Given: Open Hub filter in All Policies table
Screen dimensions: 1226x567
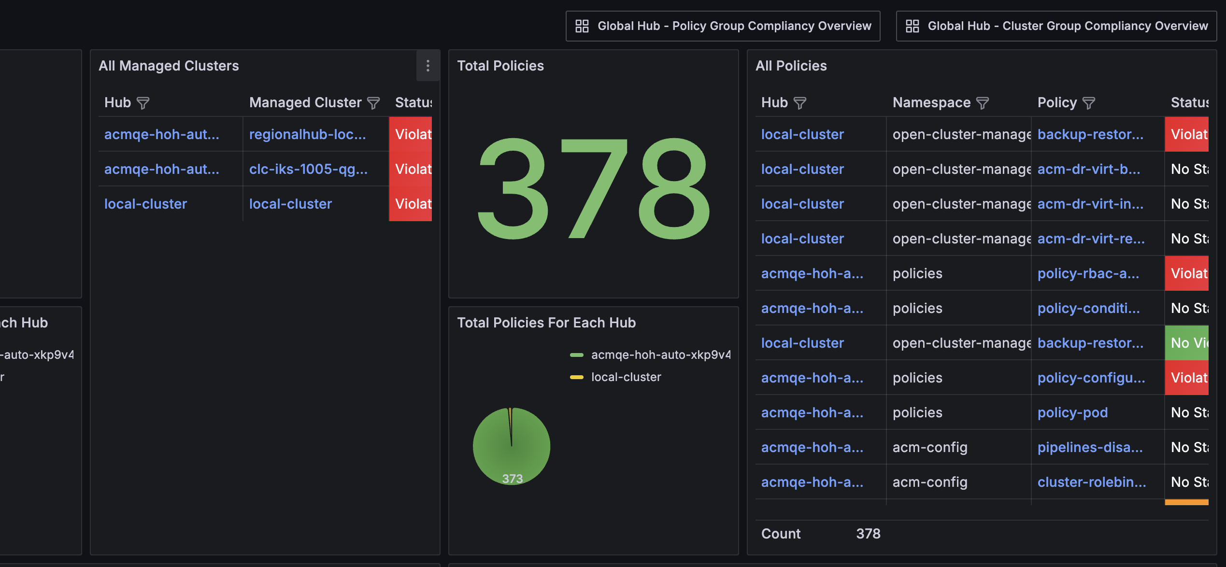Looking at the screenshot, I should 800,103.
